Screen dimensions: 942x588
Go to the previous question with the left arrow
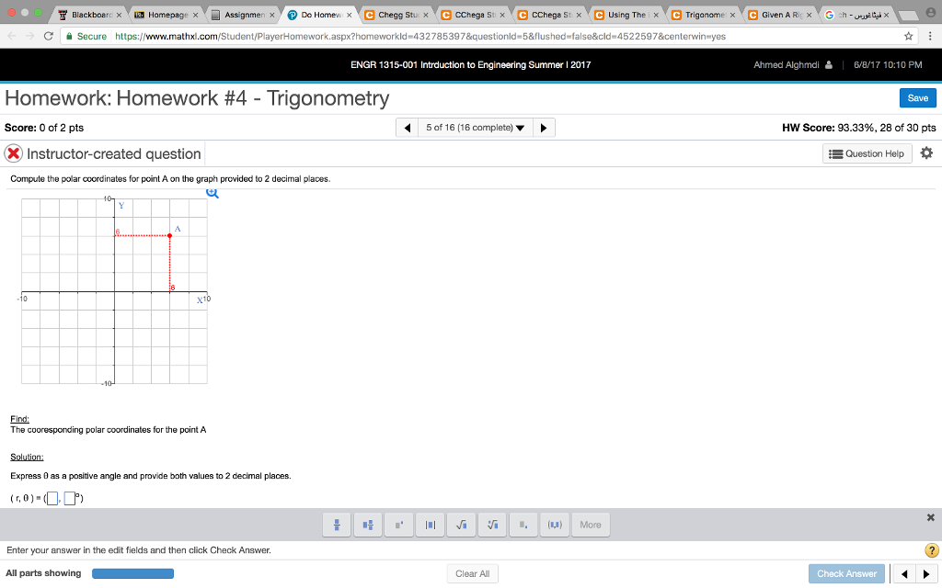coord(408,129)
